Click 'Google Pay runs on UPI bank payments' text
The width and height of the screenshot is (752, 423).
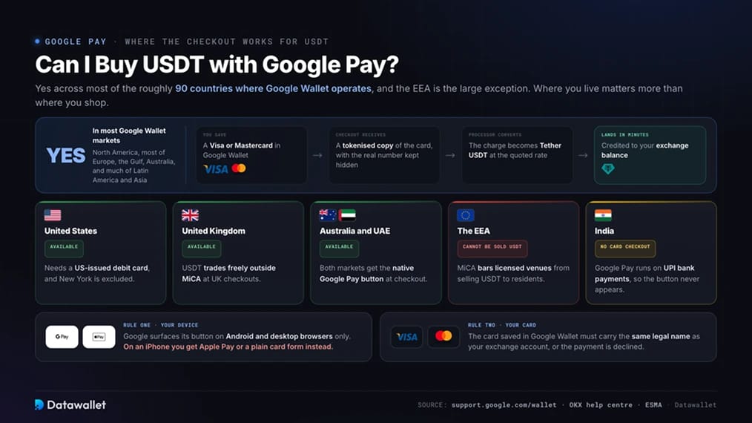coord(644,273)
